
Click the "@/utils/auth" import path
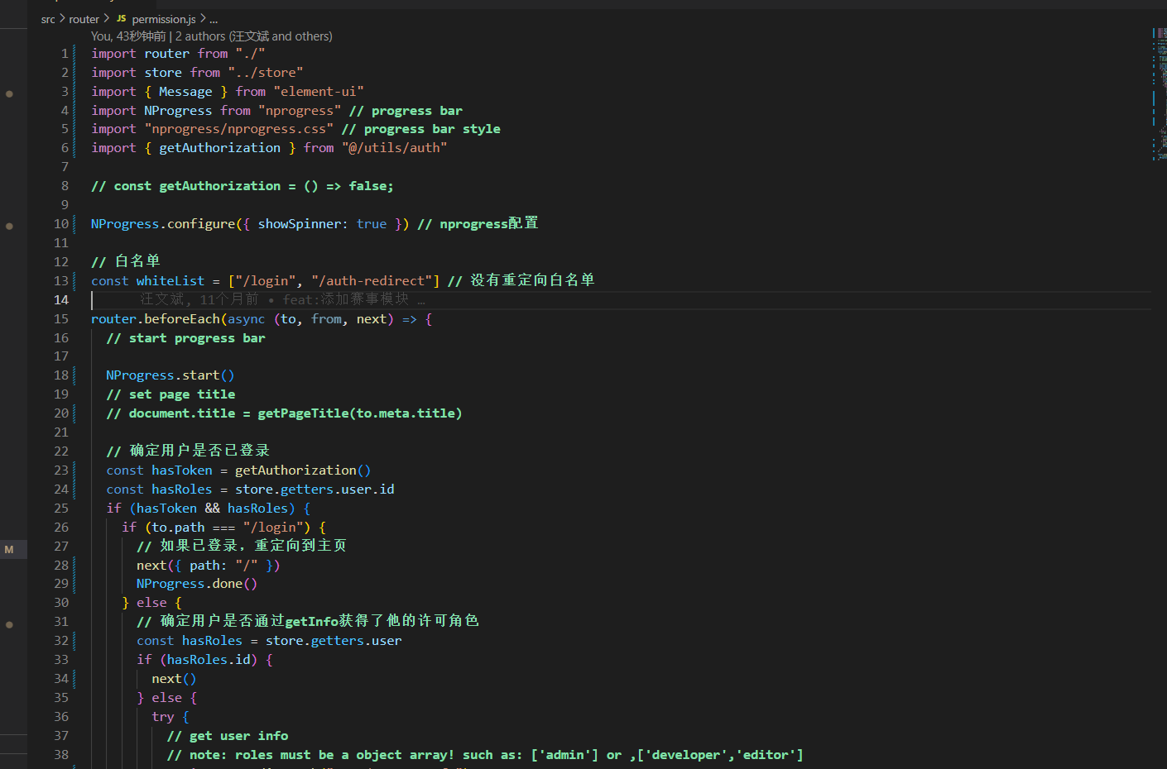395,148
